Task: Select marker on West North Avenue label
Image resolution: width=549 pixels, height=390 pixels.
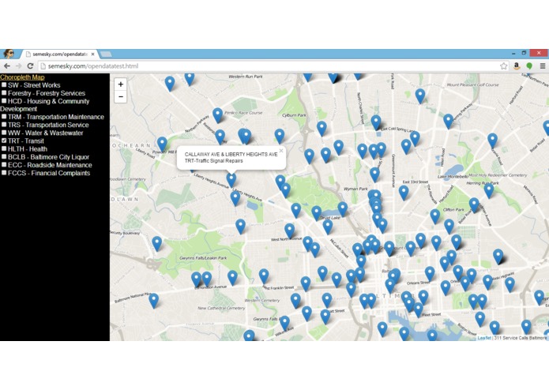Action: click(289, 231)
